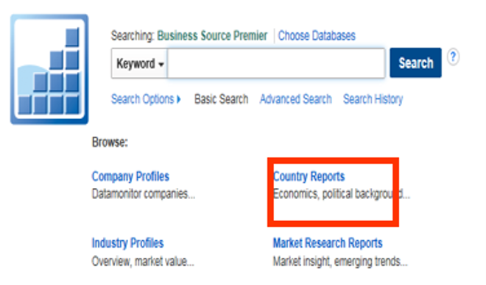Image resolution: width=486 pixels, height=285 pixels.
Task: Click the Business Source Premier database name
Action: tap(212, 36)
